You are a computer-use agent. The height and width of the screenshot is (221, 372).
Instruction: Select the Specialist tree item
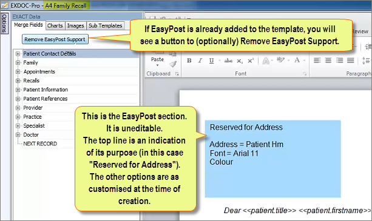34,126
